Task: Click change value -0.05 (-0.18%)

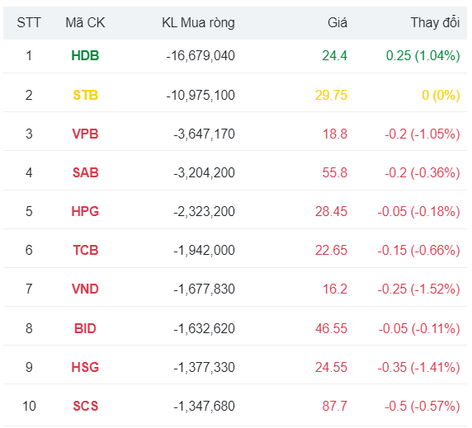Action: 418,212
